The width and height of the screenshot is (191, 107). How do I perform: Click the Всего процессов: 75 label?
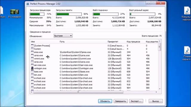152,36
